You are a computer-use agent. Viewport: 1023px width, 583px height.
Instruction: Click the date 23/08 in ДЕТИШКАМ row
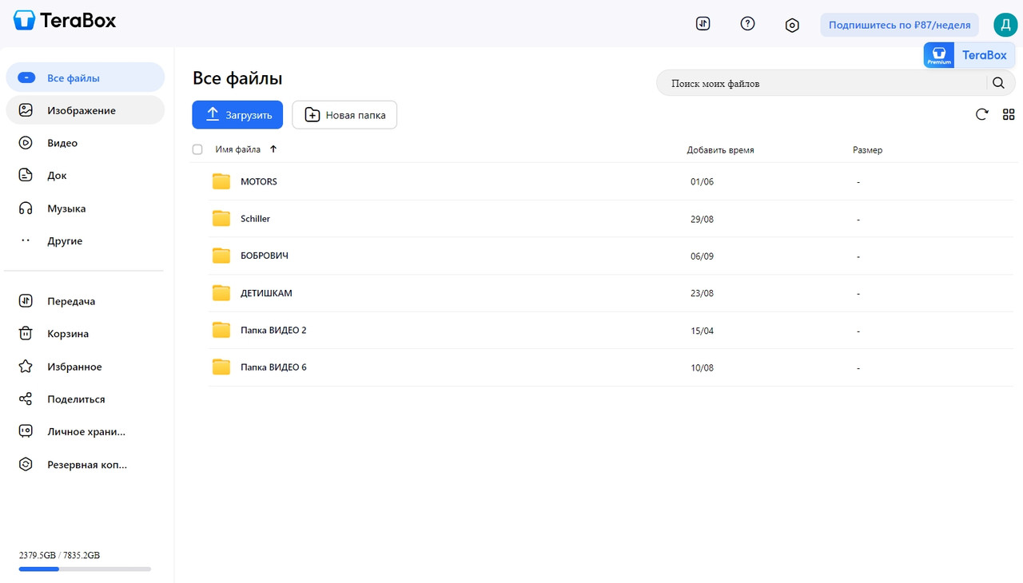[702, 293]
